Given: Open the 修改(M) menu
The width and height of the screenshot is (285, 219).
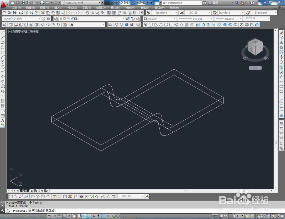Looking at the screenshot, I should point(130,8).
